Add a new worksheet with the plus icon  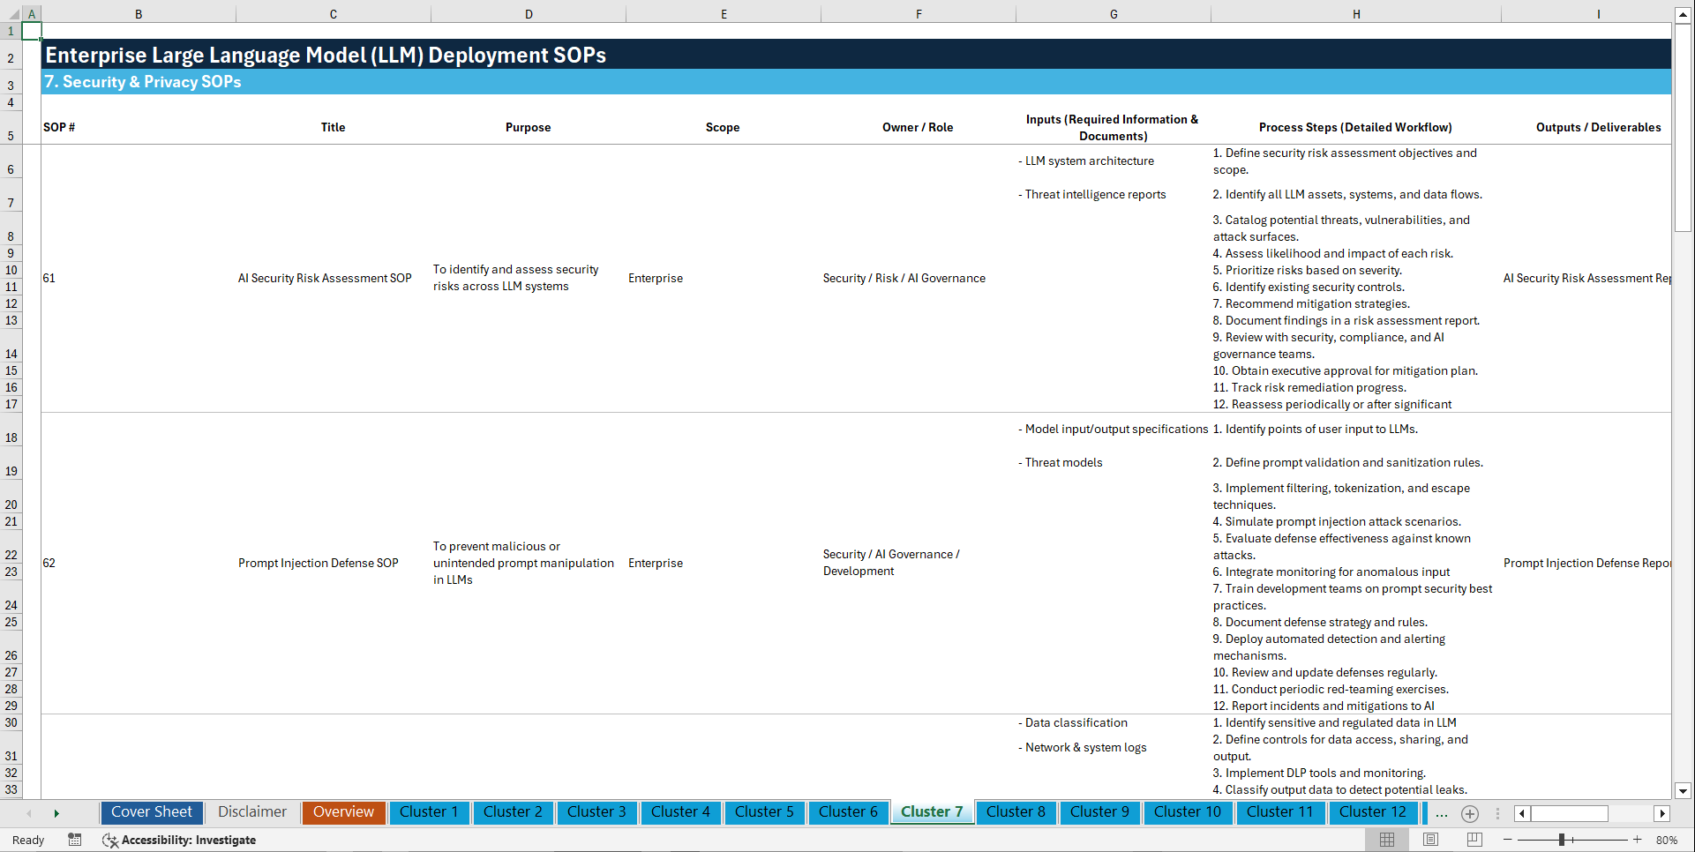point(1470,814)
